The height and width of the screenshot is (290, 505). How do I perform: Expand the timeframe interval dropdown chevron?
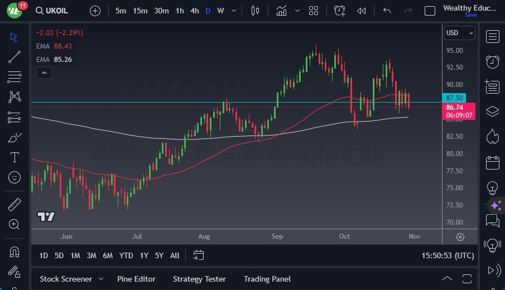(233, 11)
